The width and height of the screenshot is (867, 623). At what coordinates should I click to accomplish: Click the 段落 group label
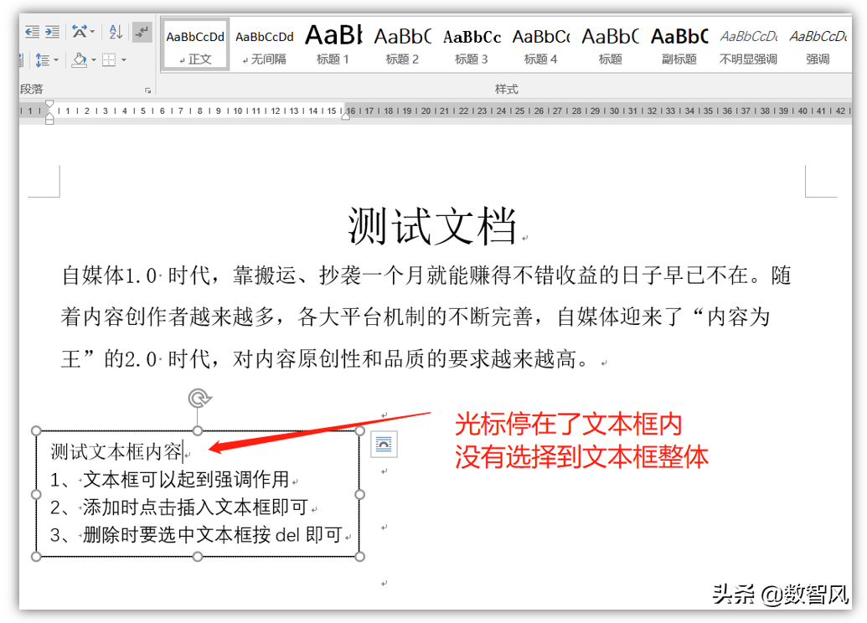(x=32, y=89)
